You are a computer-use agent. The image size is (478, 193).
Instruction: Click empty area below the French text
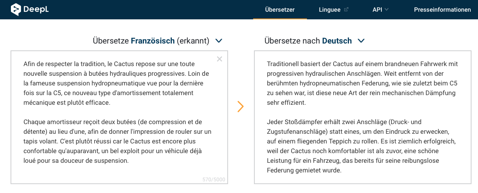coord(119,173)
